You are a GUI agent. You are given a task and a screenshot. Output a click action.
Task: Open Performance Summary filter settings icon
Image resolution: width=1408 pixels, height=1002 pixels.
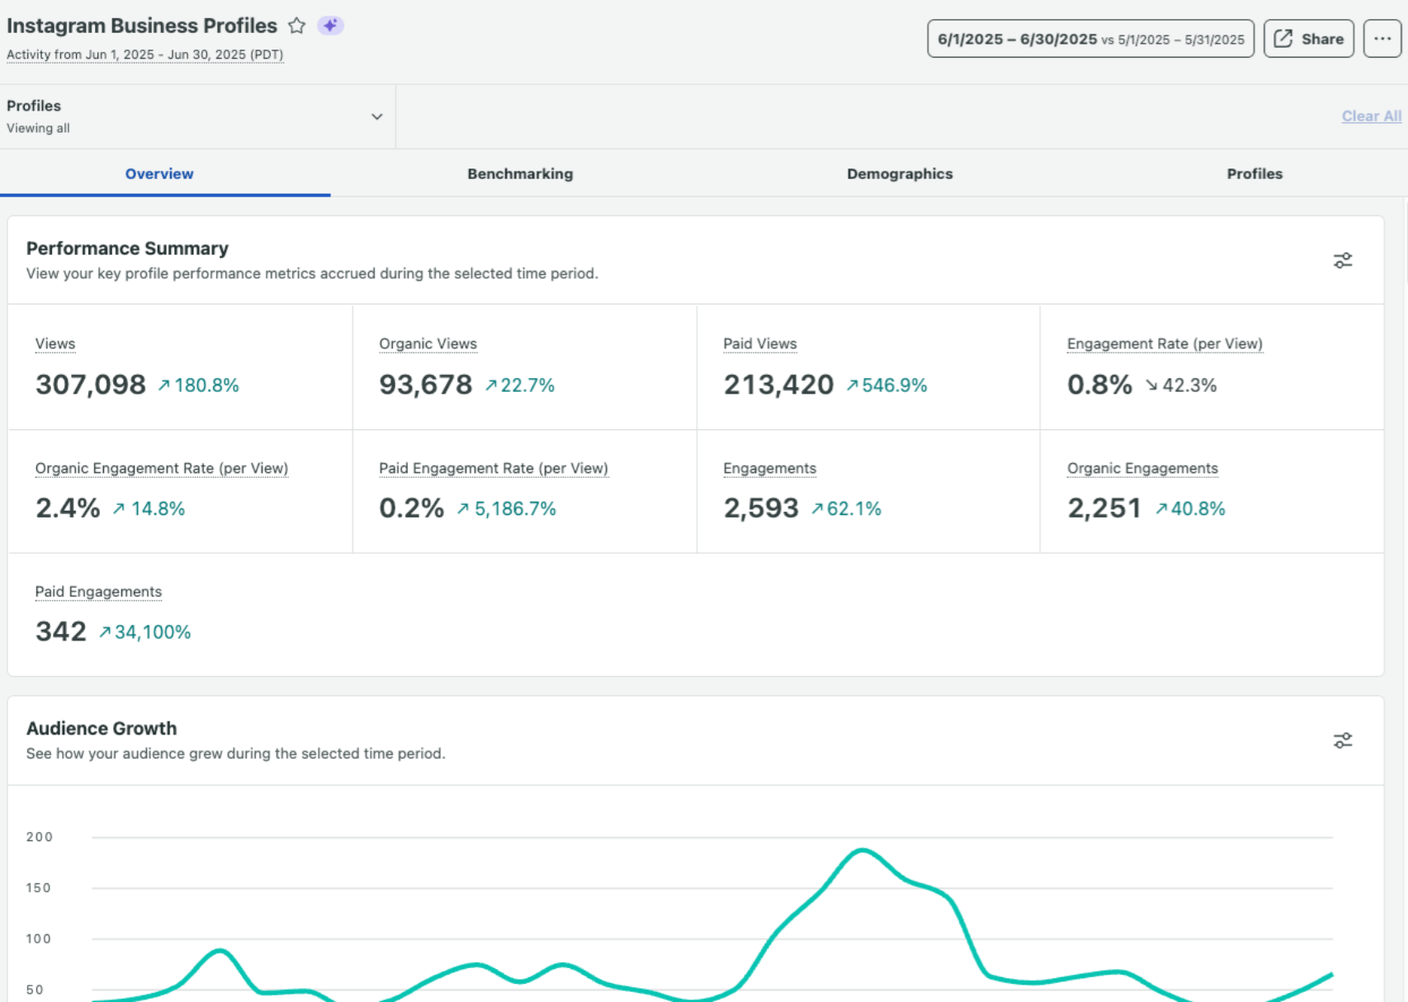(1343, 261)
